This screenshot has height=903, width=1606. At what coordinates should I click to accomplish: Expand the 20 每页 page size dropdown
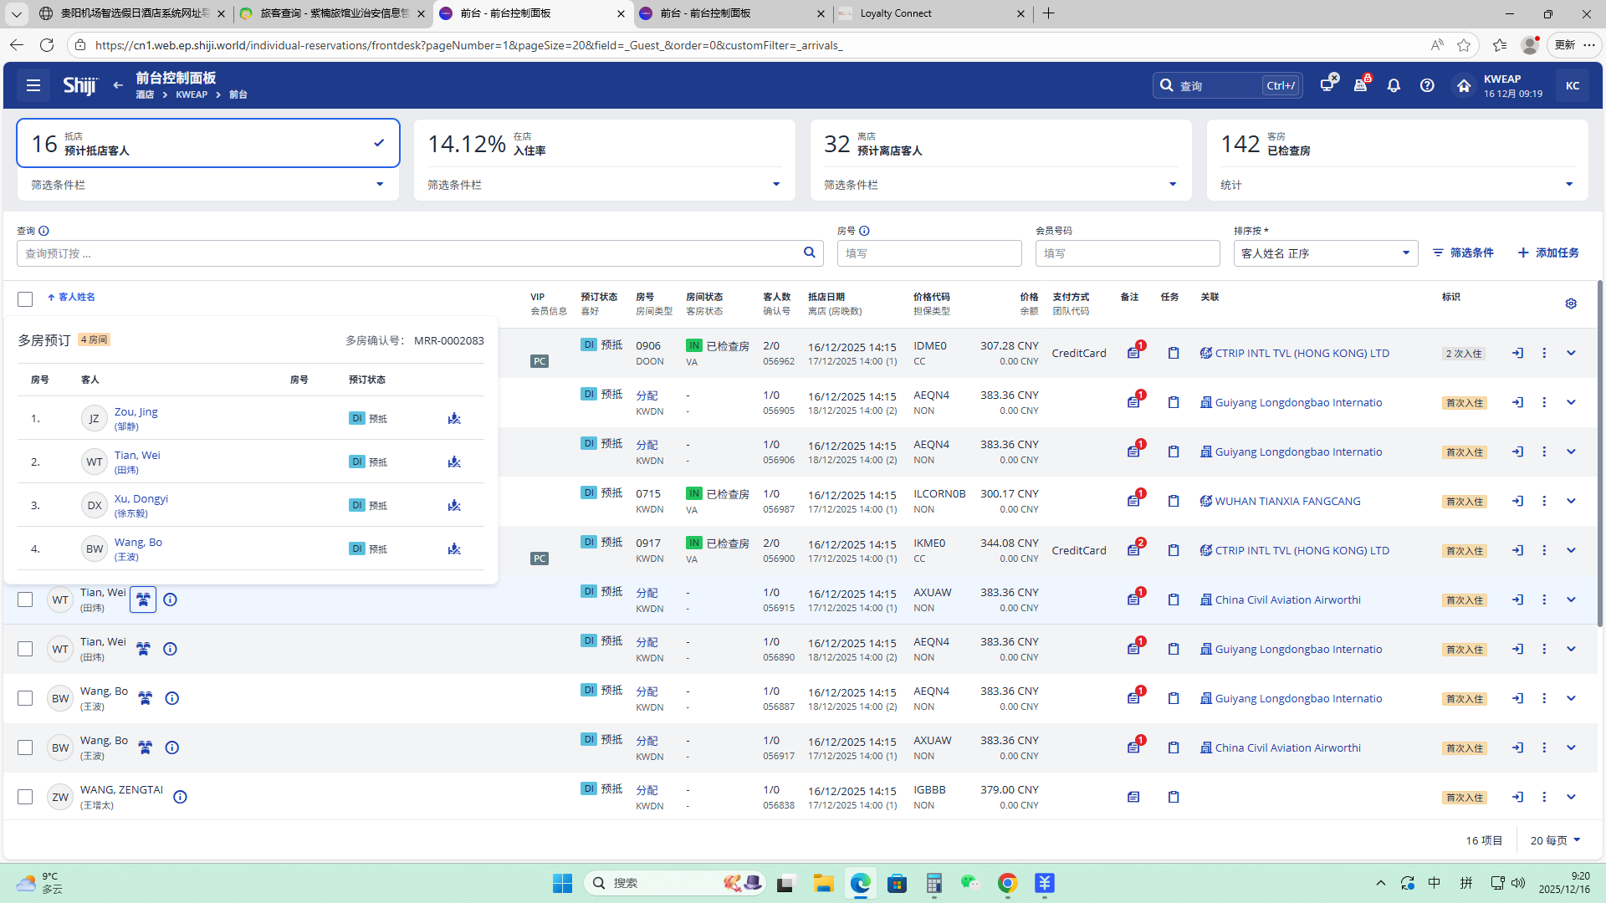(x=1555, y=840)
